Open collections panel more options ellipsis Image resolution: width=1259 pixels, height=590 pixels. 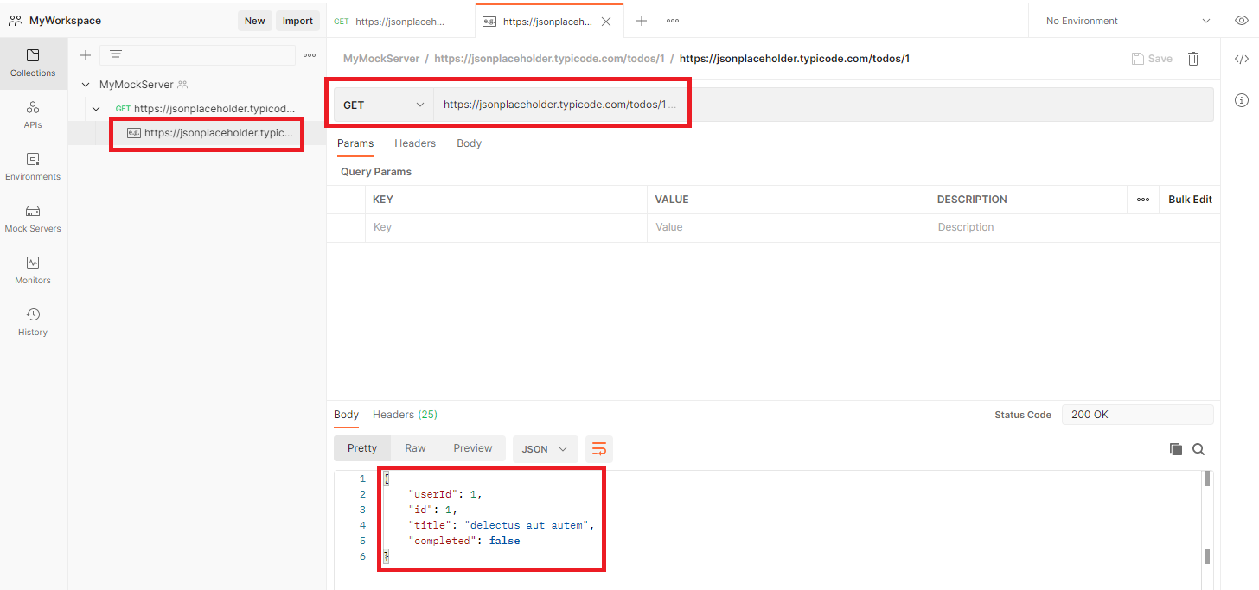[x=310, y=55]
